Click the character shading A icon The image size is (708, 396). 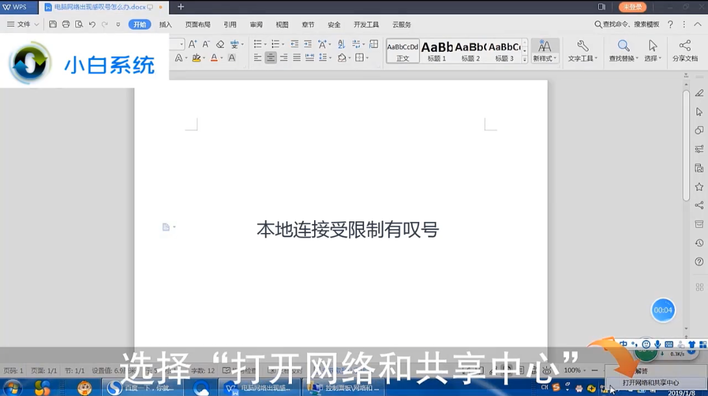232,58
